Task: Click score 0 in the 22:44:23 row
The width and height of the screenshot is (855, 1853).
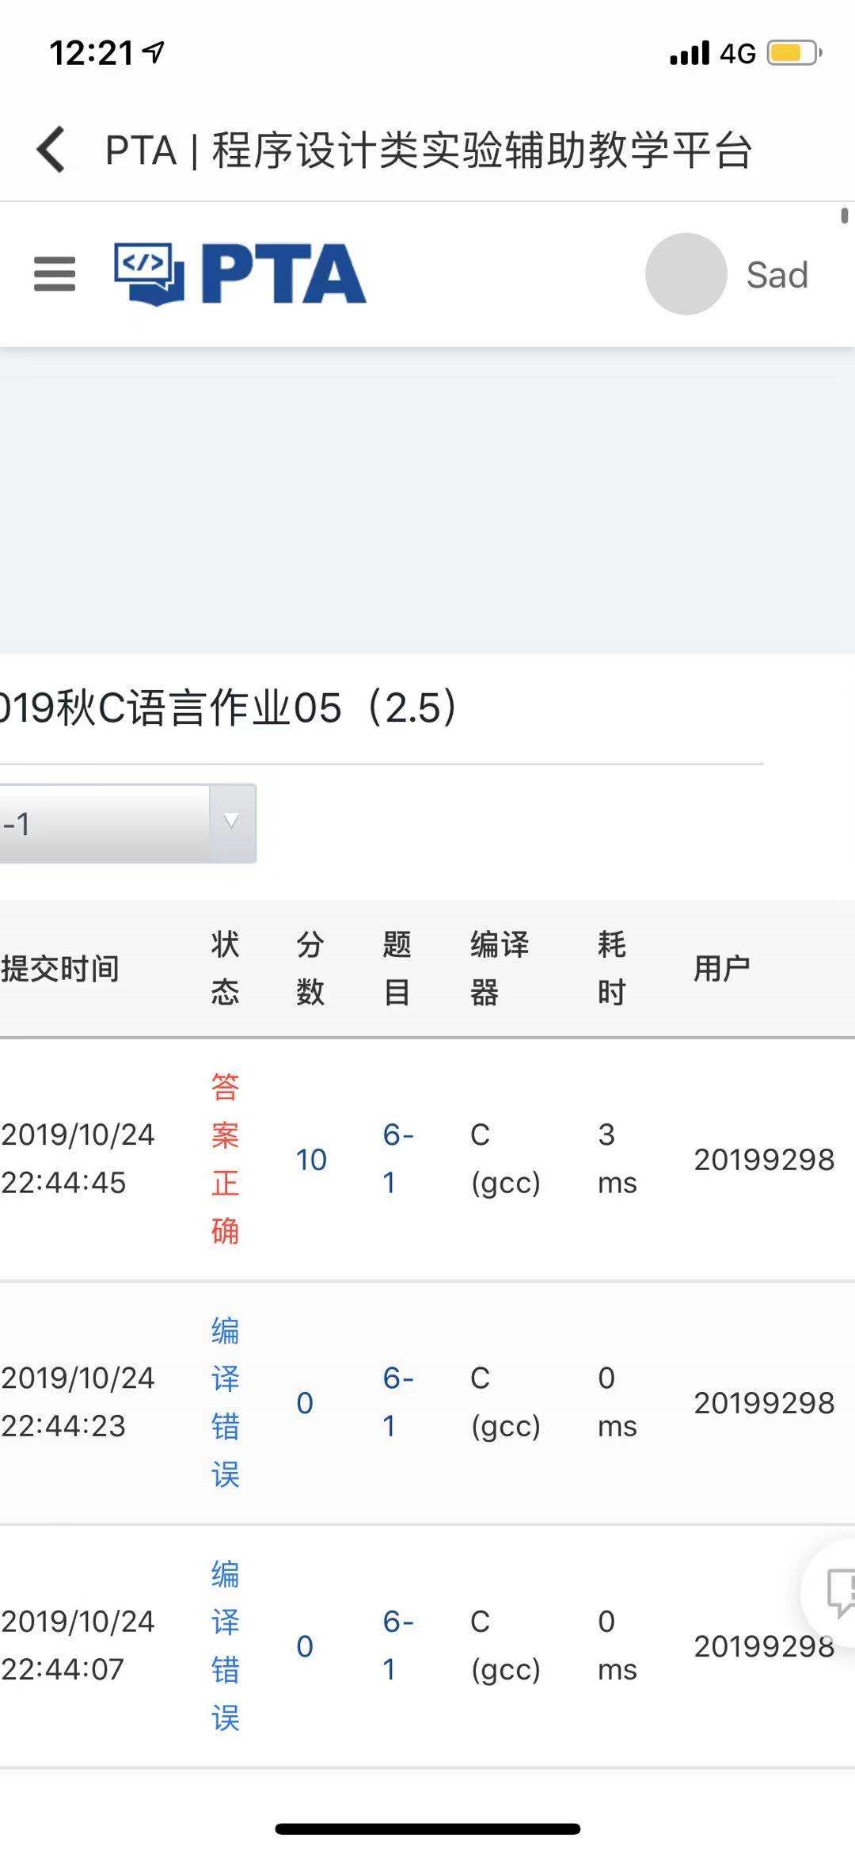Action: 305,1403
